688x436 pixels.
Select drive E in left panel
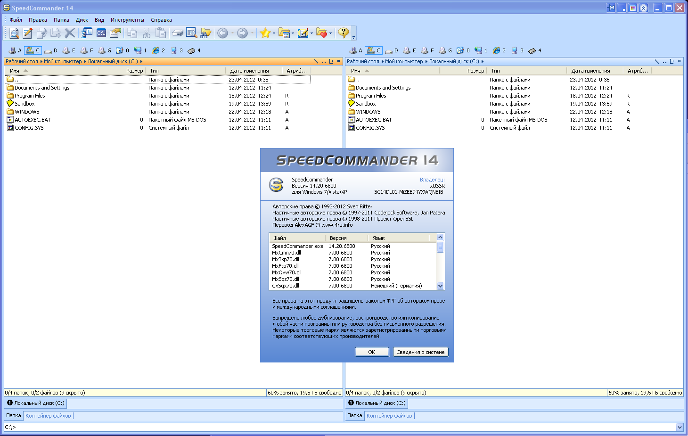(x=69, y=50)
